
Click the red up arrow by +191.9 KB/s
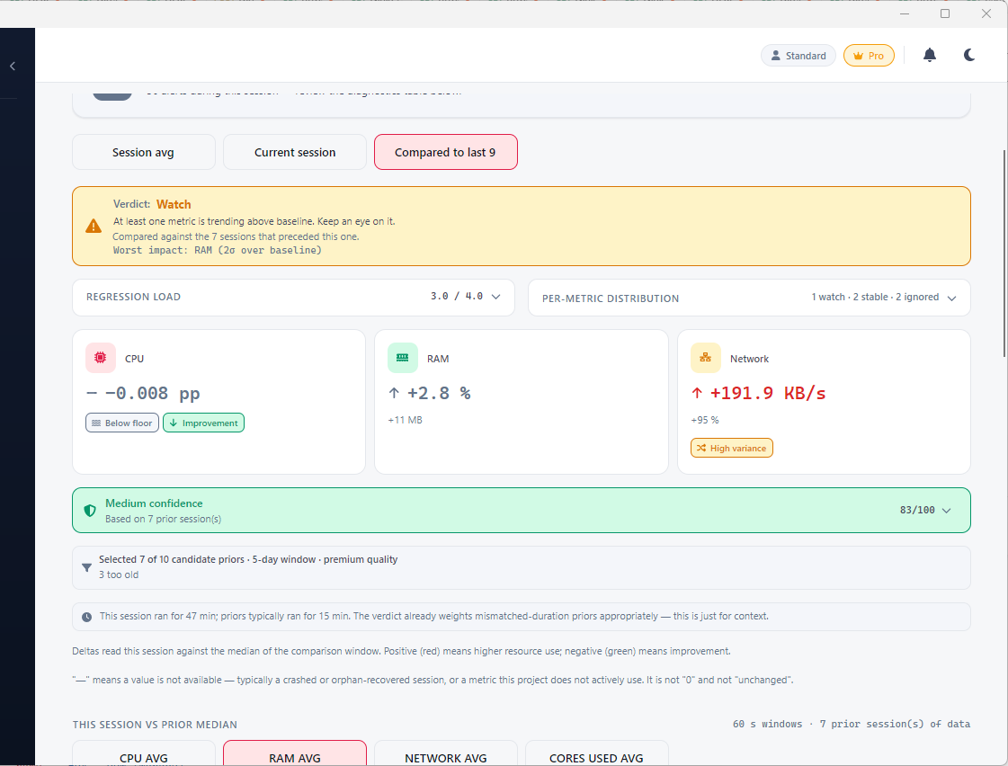[x=697, y=393]
